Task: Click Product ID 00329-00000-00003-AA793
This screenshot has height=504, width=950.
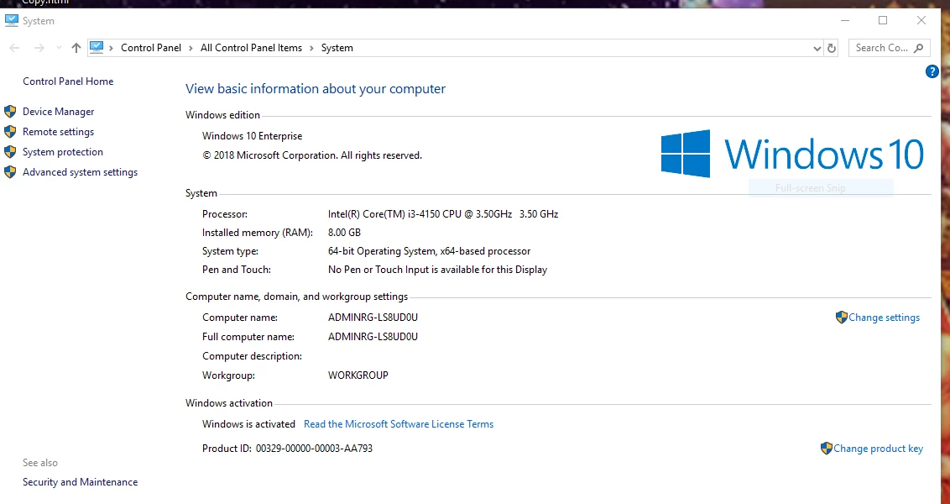Action: click(314, 449)
